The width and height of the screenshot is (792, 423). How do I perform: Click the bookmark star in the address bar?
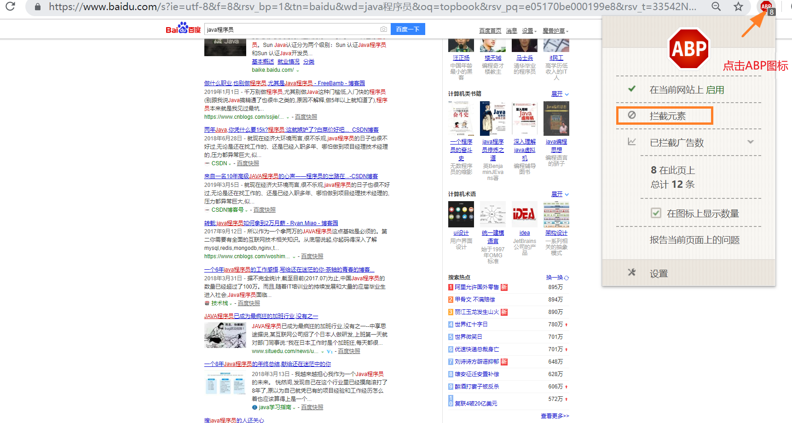coord(738,7)
